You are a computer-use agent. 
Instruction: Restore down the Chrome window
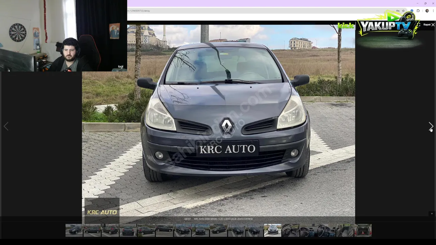(x=425, y=3)
